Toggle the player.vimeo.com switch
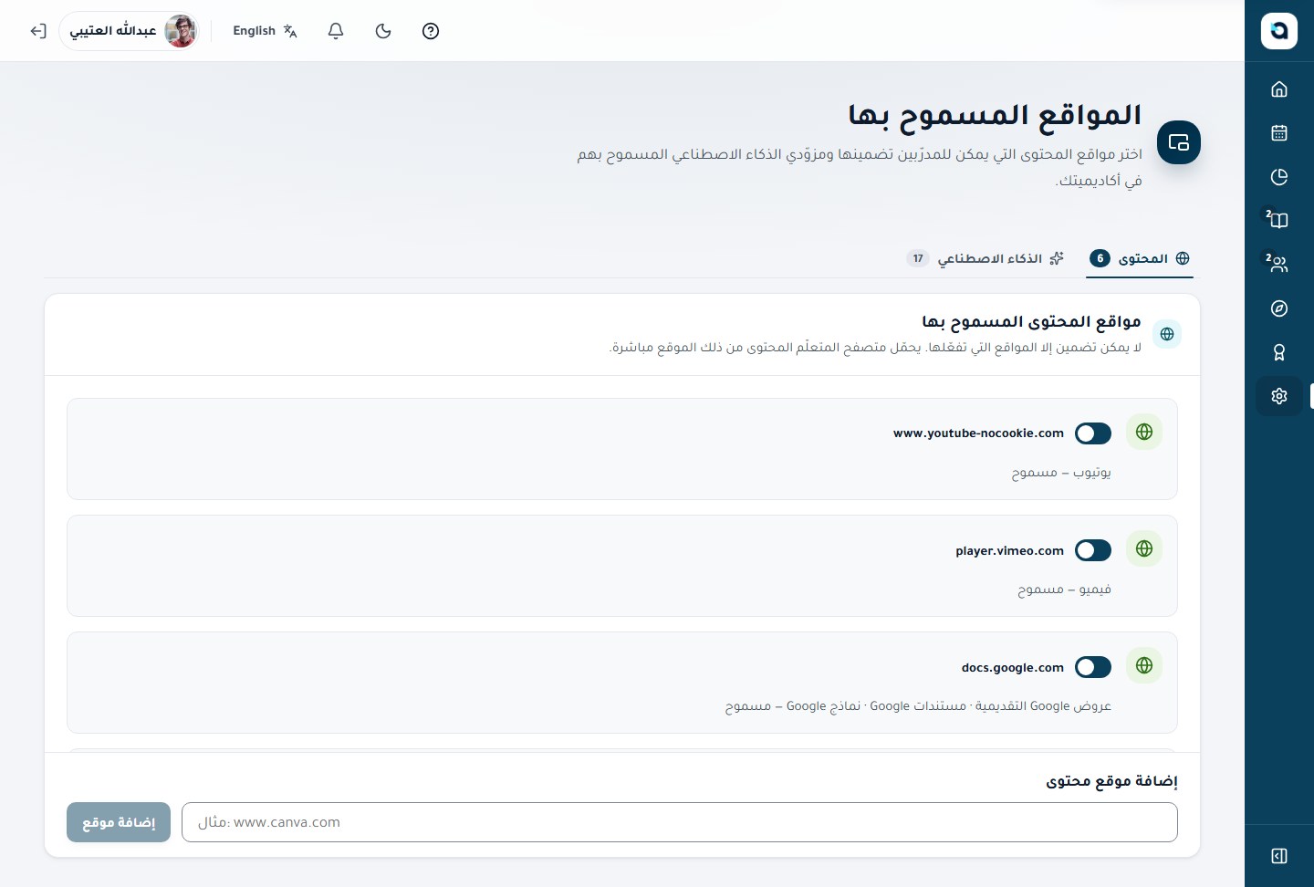The width and height of the screenshot is (1314, 887). tap(1093, 550)
